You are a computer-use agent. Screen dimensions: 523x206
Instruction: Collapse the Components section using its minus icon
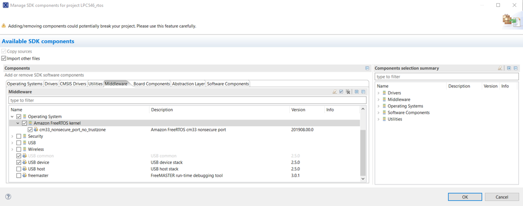coord(367,68)
